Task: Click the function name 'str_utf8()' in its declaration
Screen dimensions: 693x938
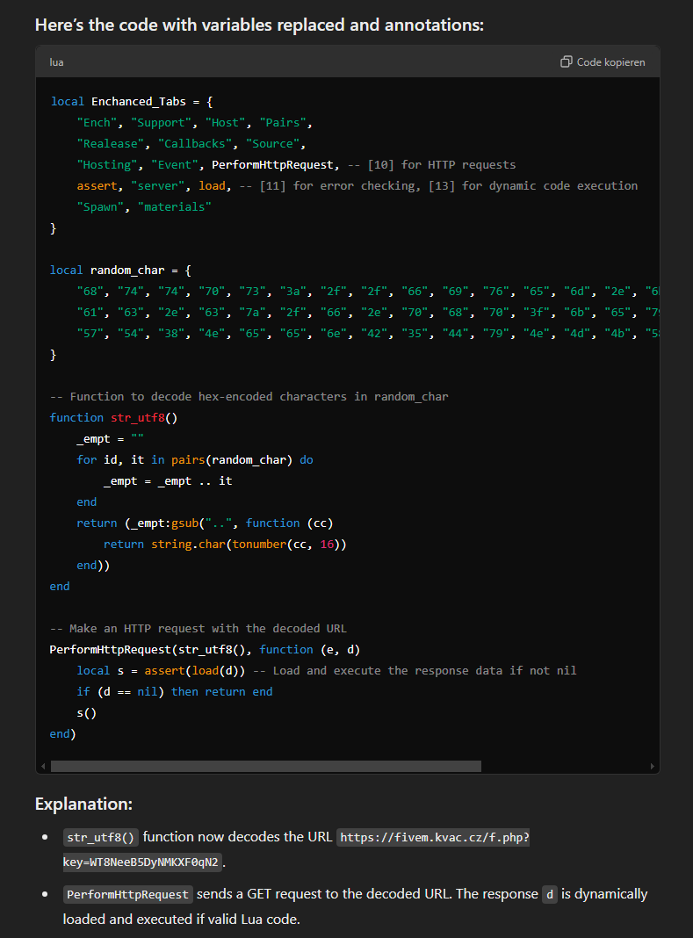Action: tap(144, 417)
